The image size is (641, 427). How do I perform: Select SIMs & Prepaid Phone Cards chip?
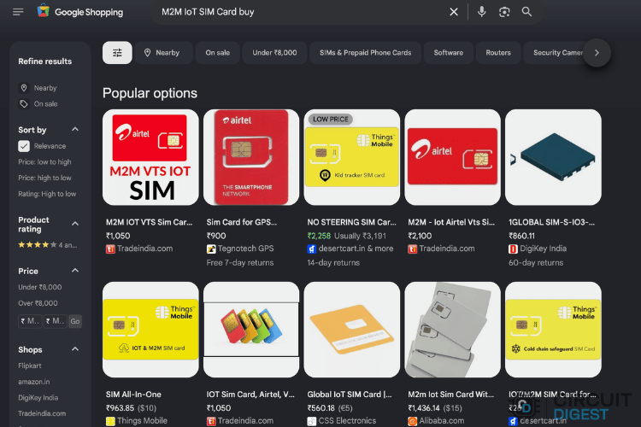(x=366, y=53)
